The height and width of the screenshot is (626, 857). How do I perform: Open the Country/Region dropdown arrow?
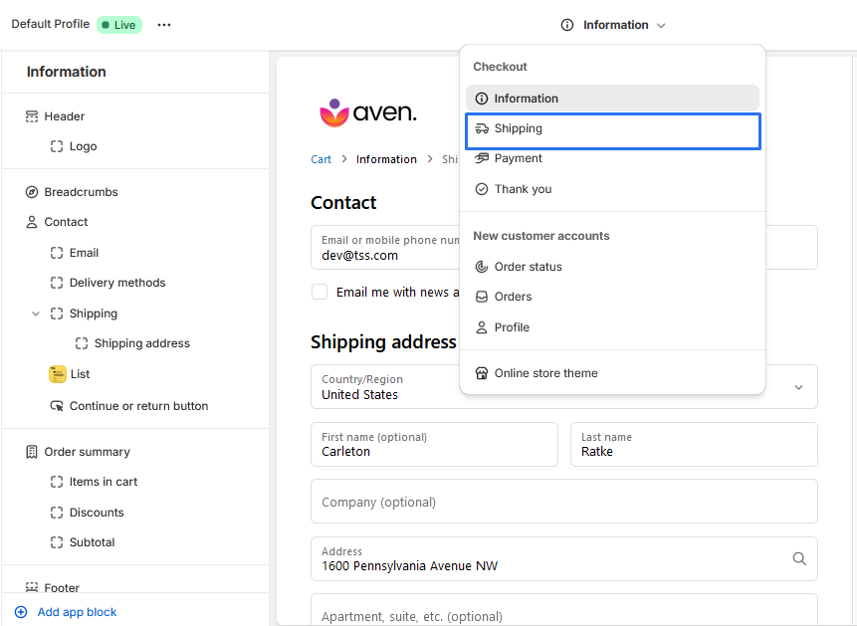(798, 387)
